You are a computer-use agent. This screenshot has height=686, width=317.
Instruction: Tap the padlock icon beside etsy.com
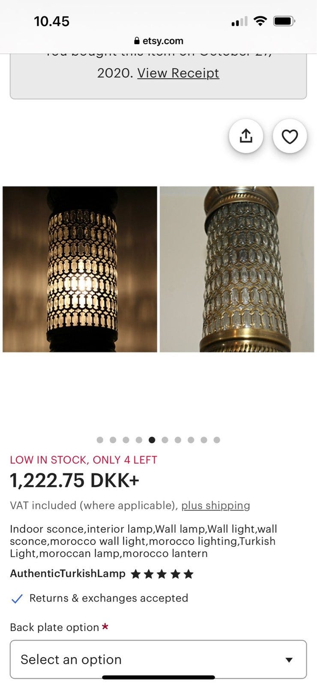pos(137,41)
